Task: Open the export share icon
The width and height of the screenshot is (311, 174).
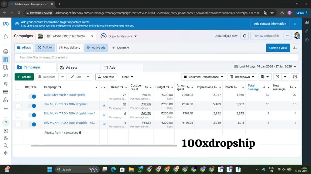Action: click(x=277, y=77)
